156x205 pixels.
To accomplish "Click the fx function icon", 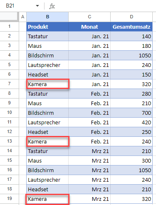I will click(52, 6).
